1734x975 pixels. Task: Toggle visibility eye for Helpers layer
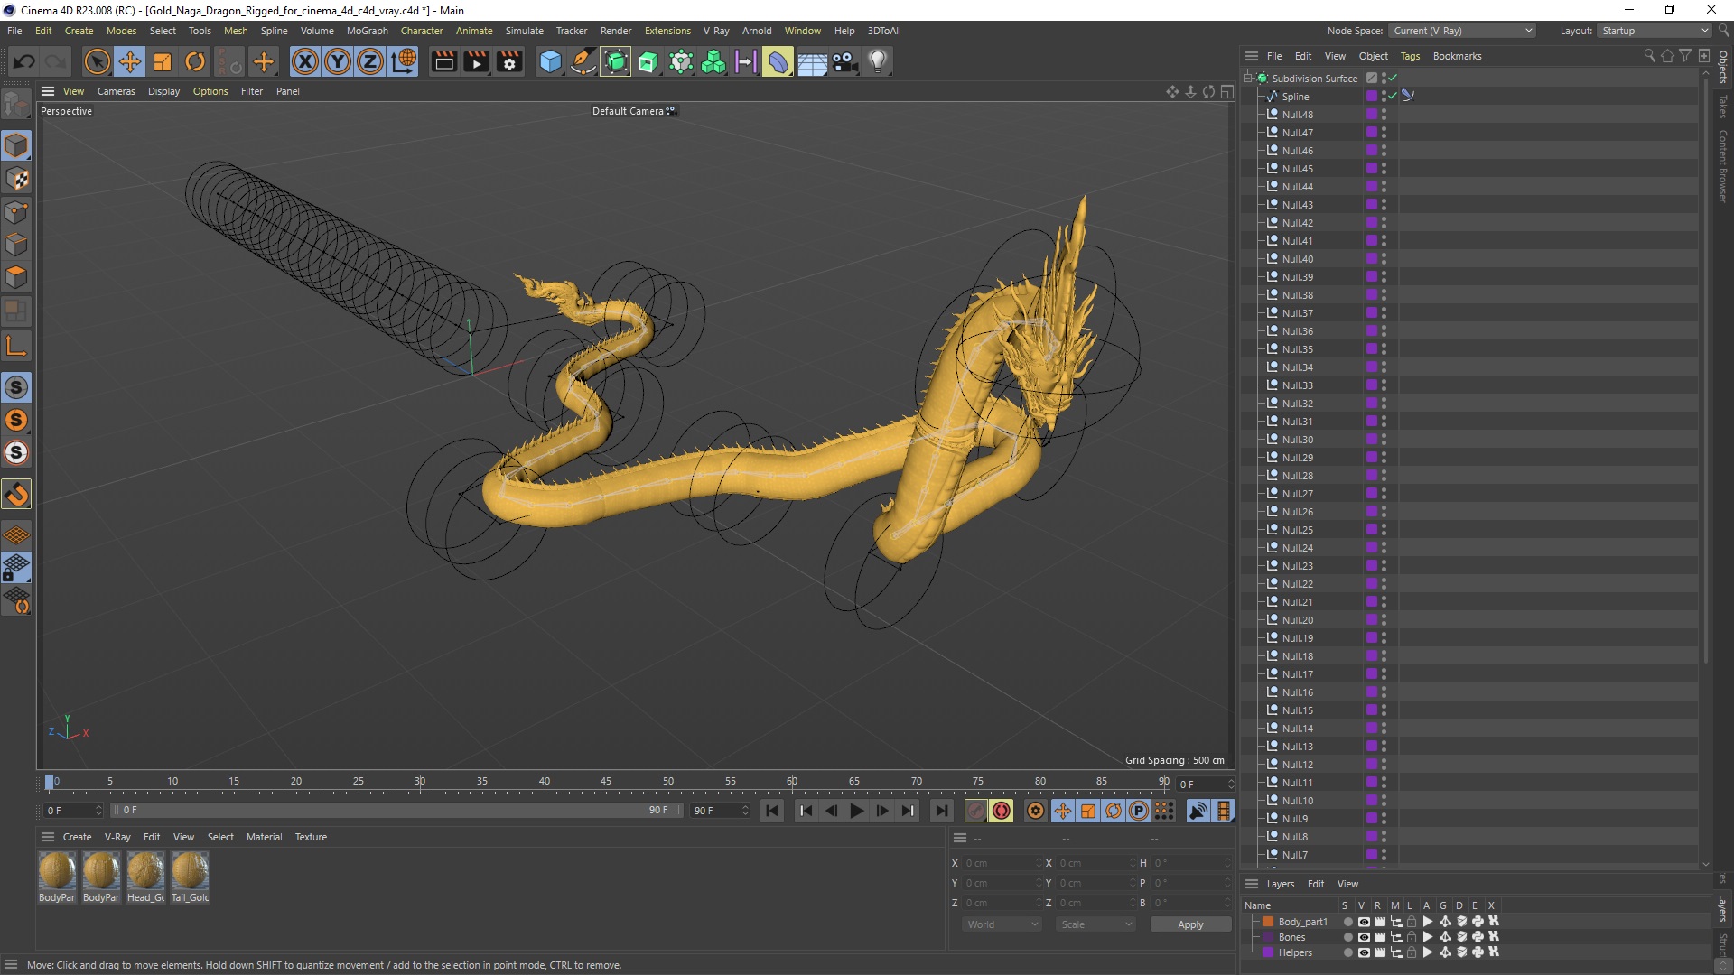[1364, 952]
